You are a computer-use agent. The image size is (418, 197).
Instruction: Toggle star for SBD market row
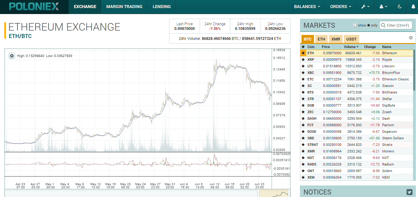[303, 138]
